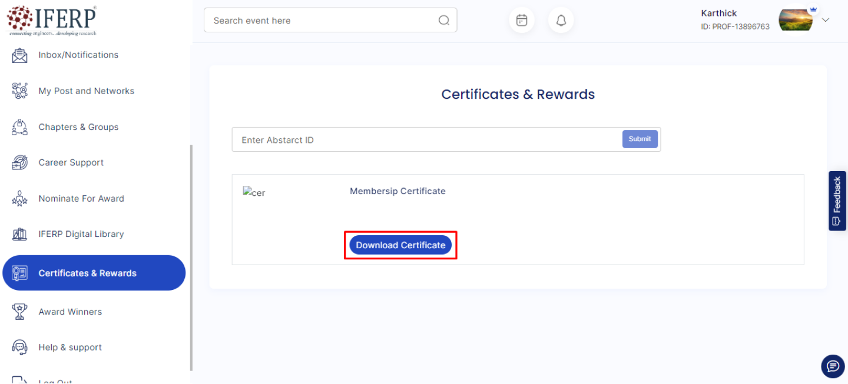Expand the user profile dropdown arrow
The height and width of the screenshot is (384, 848).
pos(826,20)
